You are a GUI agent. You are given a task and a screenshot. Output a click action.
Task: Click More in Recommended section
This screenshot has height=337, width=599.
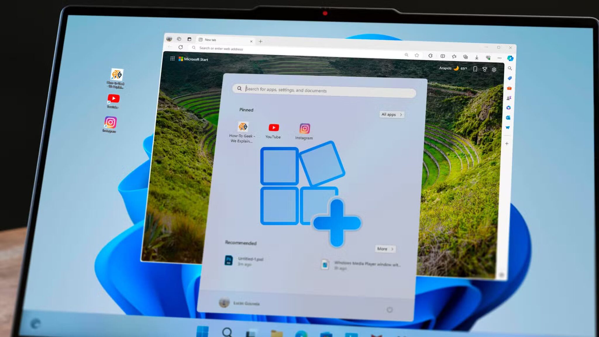coord(385,249)
